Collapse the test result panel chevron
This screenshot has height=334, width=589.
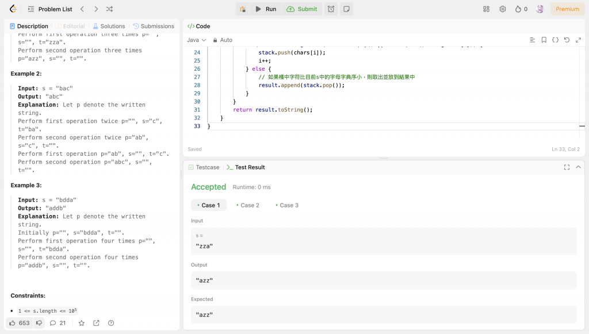coord(579,167)
